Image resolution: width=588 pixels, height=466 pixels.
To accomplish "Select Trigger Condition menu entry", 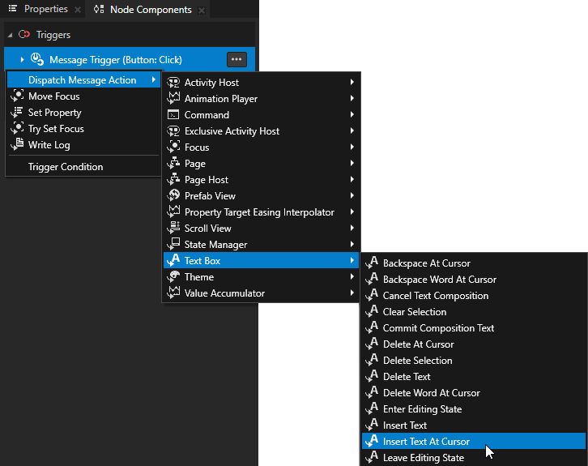I will point(66,167).
